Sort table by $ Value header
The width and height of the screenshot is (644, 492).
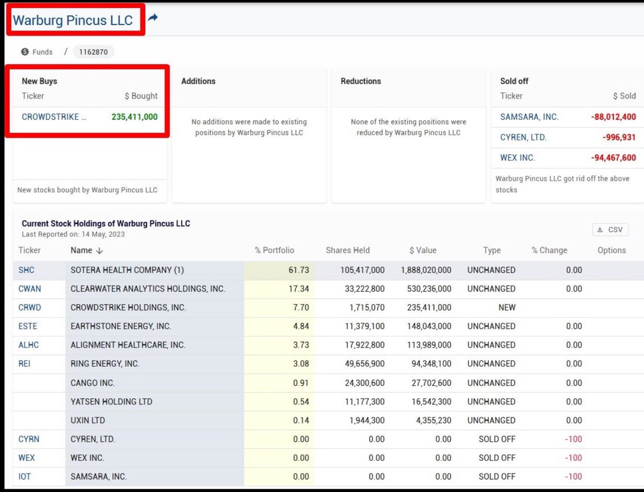[x=422, y=250]
